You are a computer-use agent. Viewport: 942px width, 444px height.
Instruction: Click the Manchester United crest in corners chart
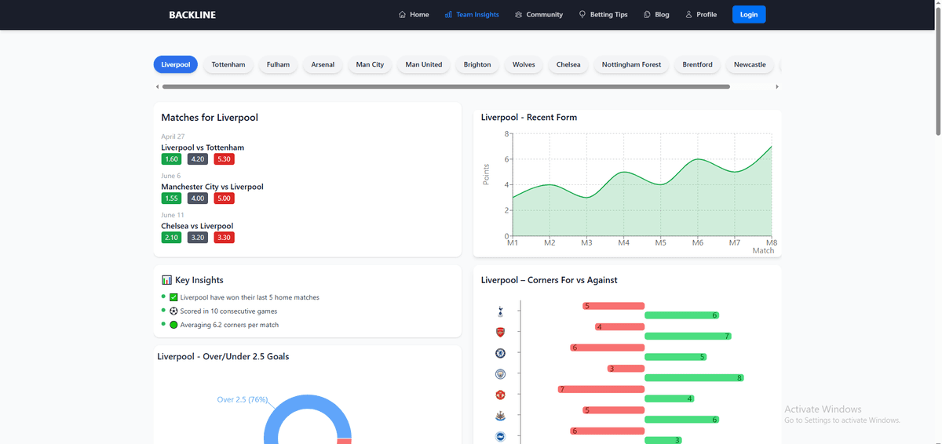(500, 395)
